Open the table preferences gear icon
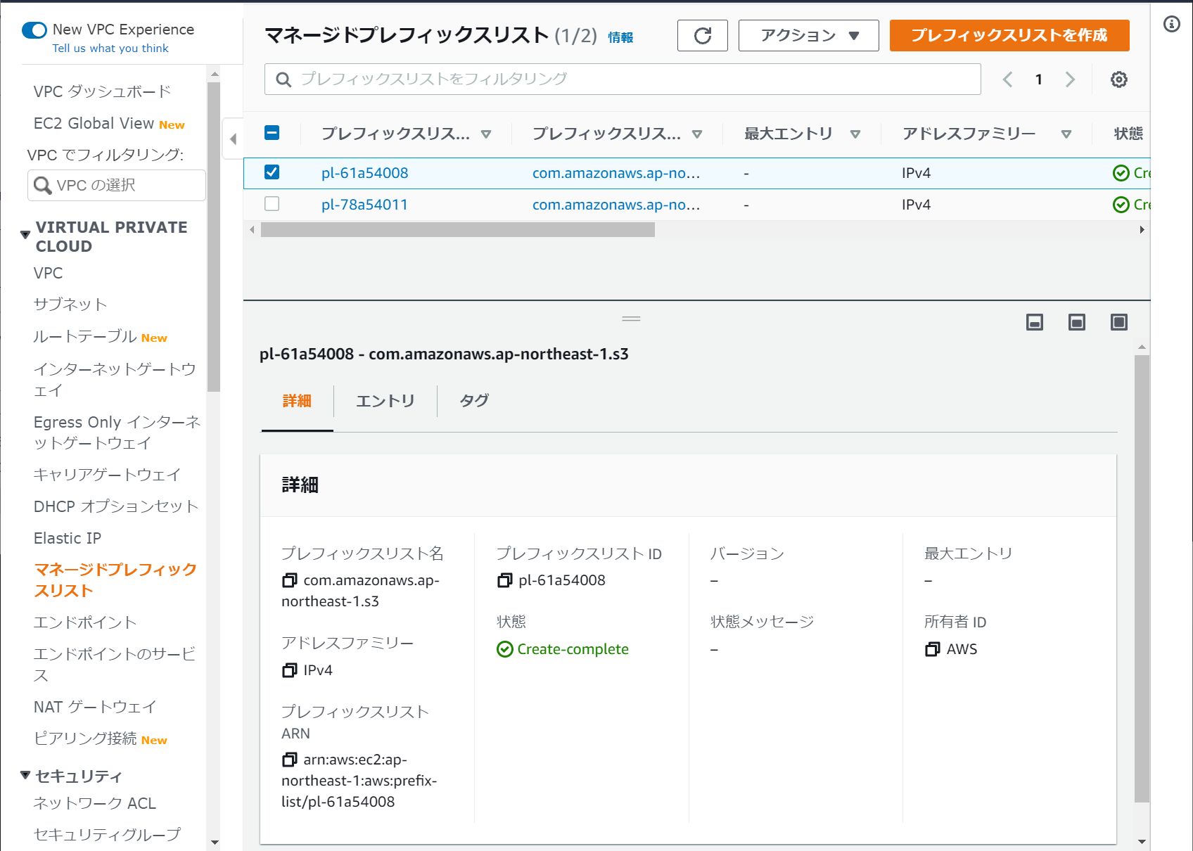Viewport: 1193px width, 851px height. pos(1118,79)
